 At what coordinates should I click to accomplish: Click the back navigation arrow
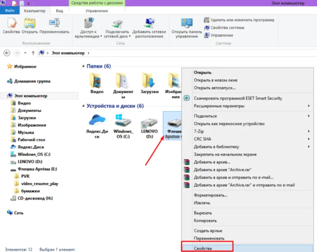pos(7,53)
